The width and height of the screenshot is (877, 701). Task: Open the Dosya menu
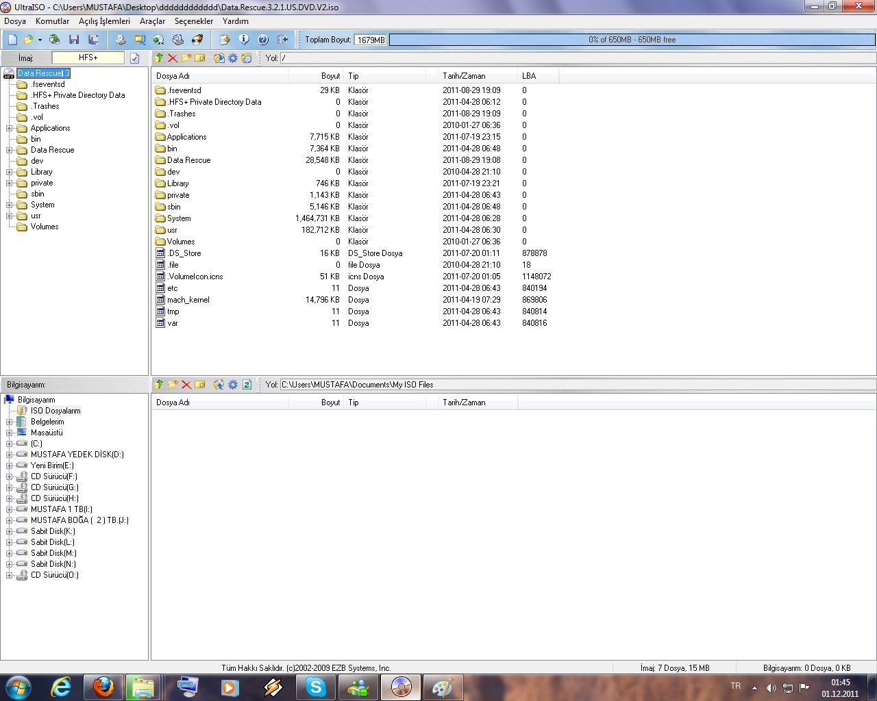(15, 21)
